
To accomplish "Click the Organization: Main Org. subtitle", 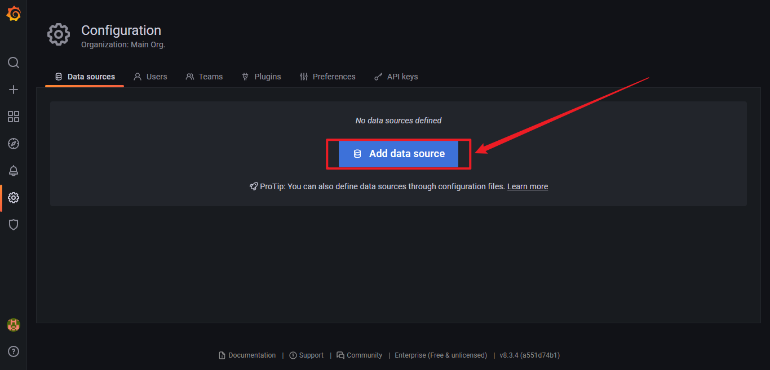I will tap(123, 44).
